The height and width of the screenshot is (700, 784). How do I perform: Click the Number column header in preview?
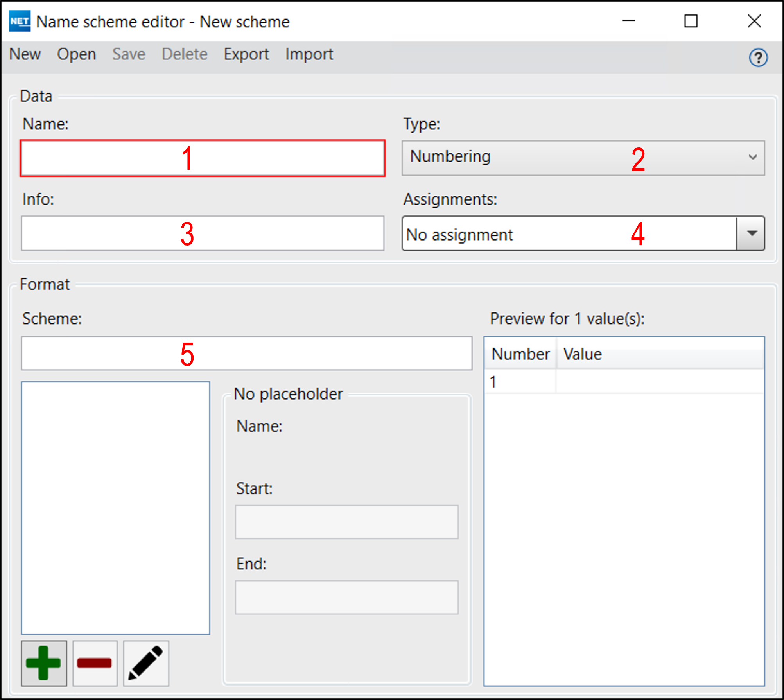(520, 354)
